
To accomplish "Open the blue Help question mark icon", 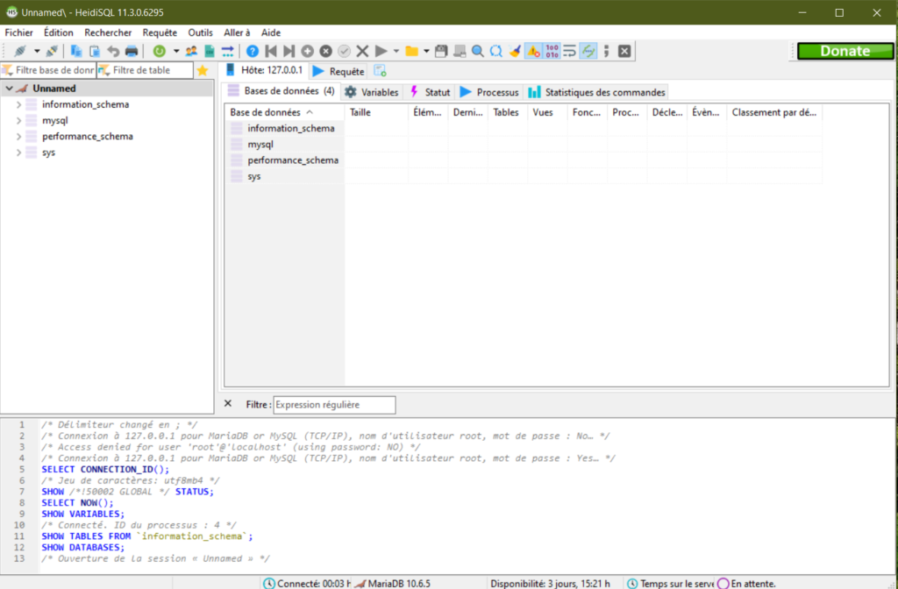I will [253, 51].
